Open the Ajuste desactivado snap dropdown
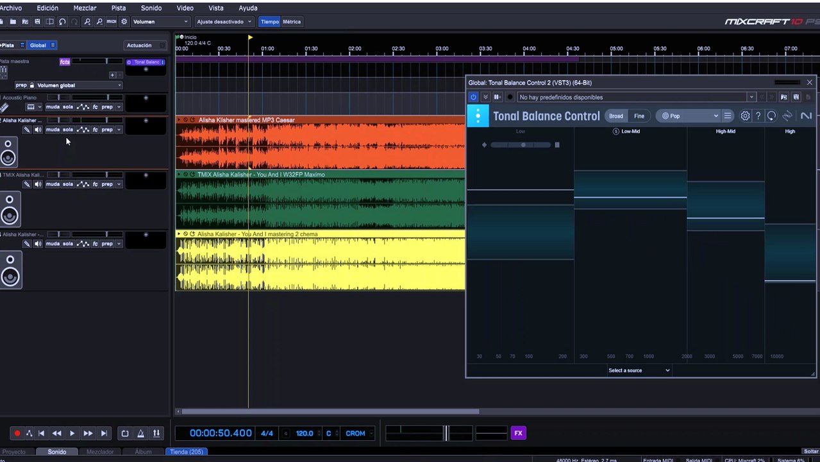Viewport: 820px width, 462px height. point(224,22)
